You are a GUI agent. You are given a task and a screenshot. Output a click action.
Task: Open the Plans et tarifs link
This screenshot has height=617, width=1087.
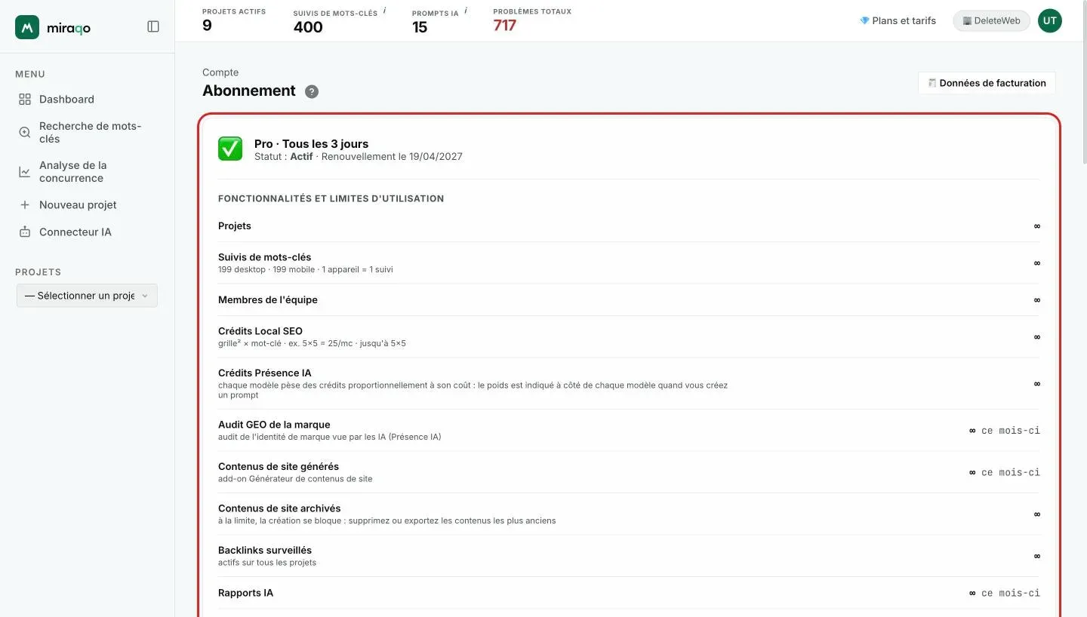898,20
